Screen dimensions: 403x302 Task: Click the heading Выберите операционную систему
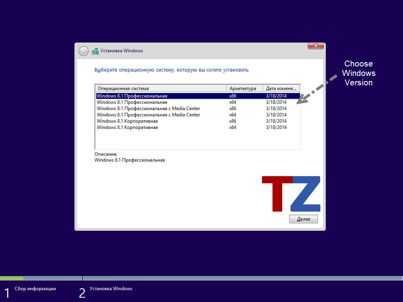click(x=172, y=70)
